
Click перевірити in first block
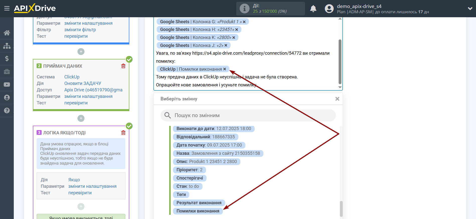point(76,36)
